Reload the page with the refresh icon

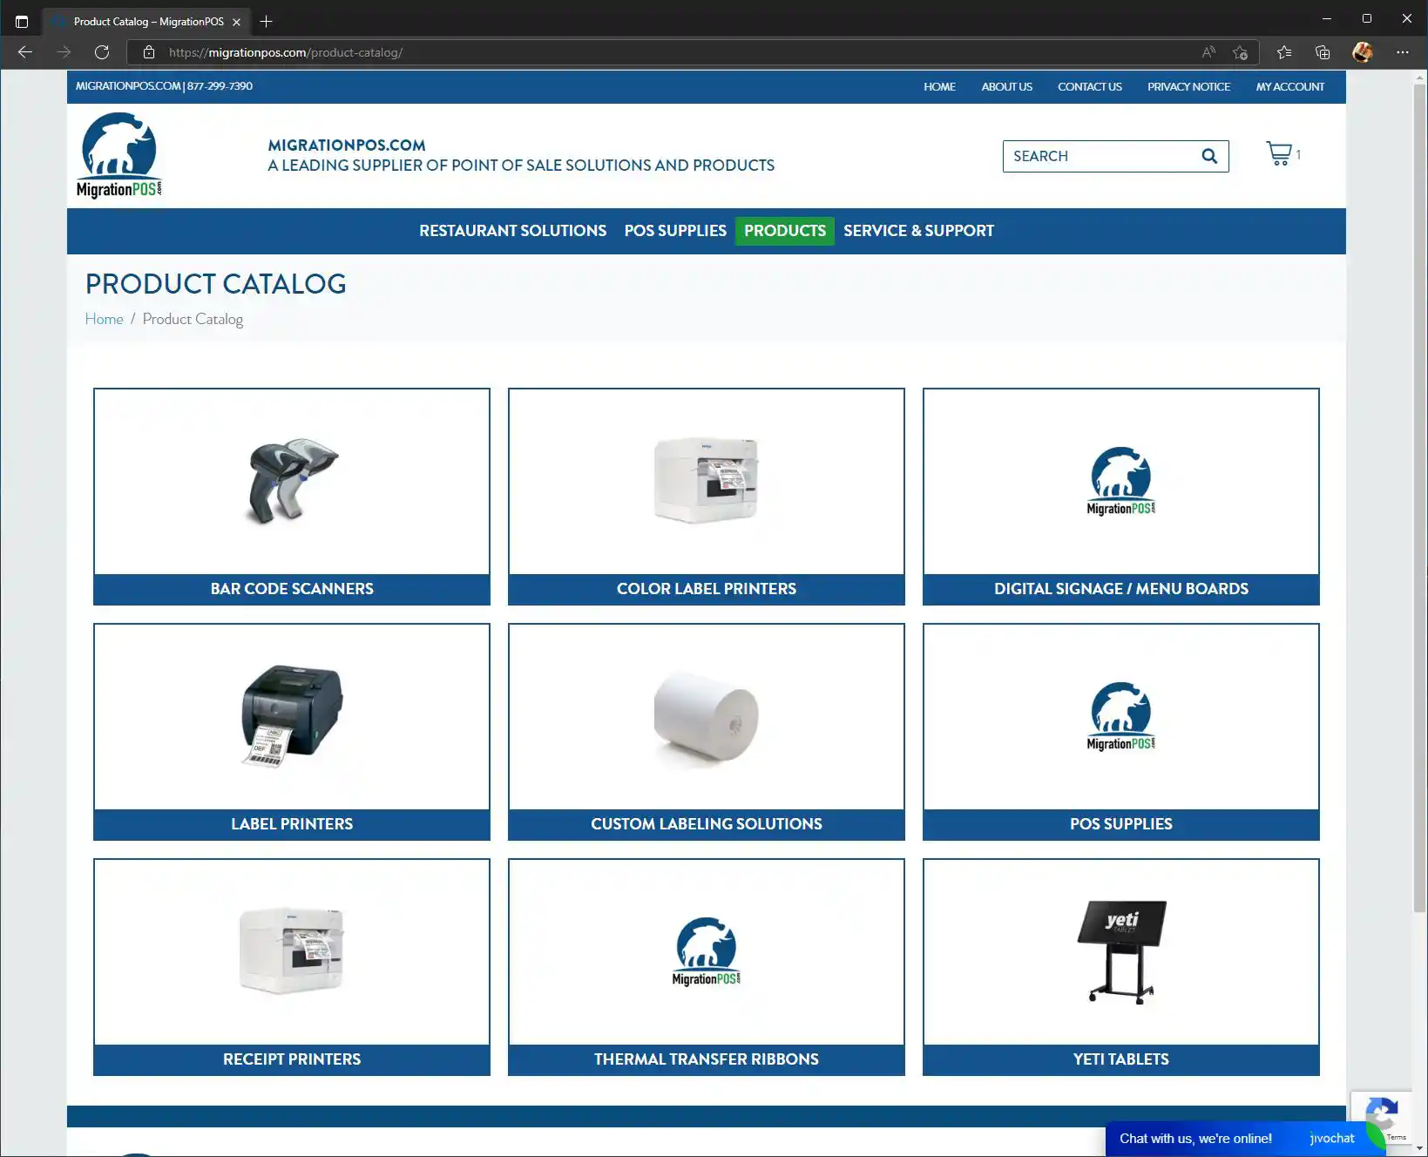coord(102,52)
